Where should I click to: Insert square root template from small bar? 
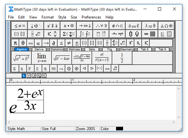coord(123,43)
